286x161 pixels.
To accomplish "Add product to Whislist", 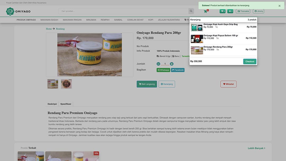I will coord(228,84).
